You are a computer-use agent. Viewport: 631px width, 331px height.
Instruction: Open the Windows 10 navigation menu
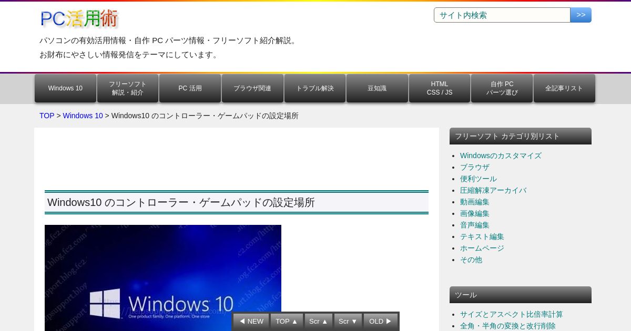coord(65,88)
